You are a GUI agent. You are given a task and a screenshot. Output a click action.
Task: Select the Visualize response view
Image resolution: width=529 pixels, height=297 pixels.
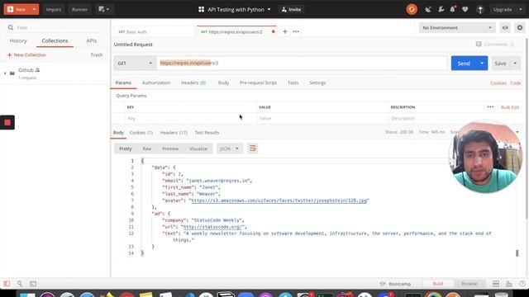[x=198, y=148]
